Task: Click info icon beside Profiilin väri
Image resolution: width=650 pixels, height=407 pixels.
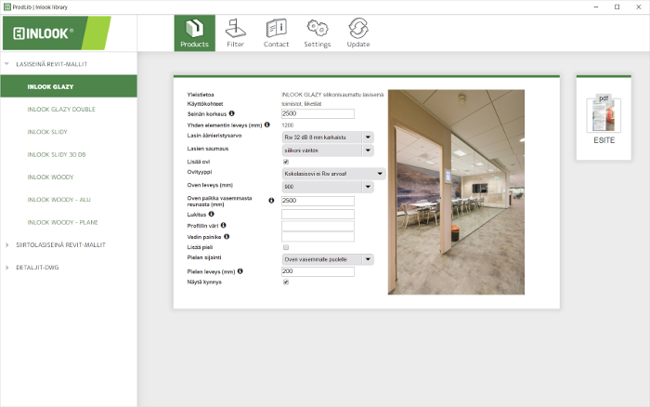Action: coord(224,225)
